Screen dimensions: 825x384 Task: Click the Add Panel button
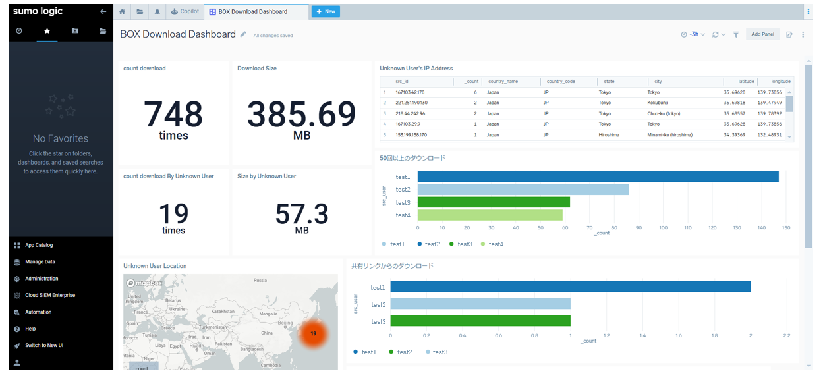762,34
